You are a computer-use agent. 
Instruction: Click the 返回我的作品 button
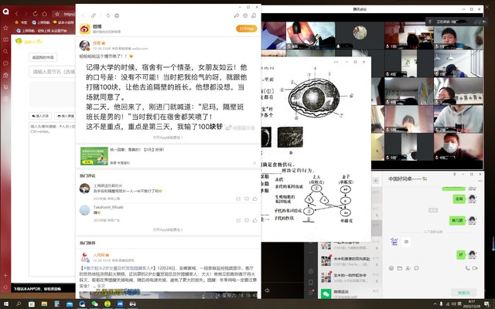[x=43, y=57]
